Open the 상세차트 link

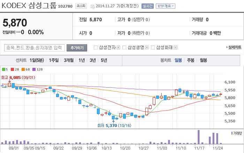click(x=234, y=47)
